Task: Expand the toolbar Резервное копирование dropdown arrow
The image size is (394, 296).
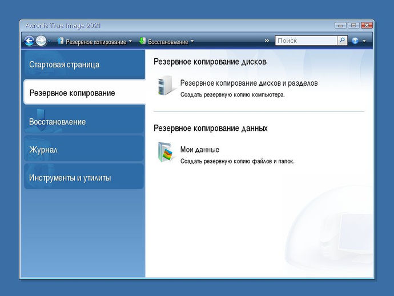Action: pyautogui.click(x=130, y=41)
